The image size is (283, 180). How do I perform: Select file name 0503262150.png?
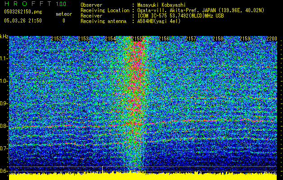point(23,12)
